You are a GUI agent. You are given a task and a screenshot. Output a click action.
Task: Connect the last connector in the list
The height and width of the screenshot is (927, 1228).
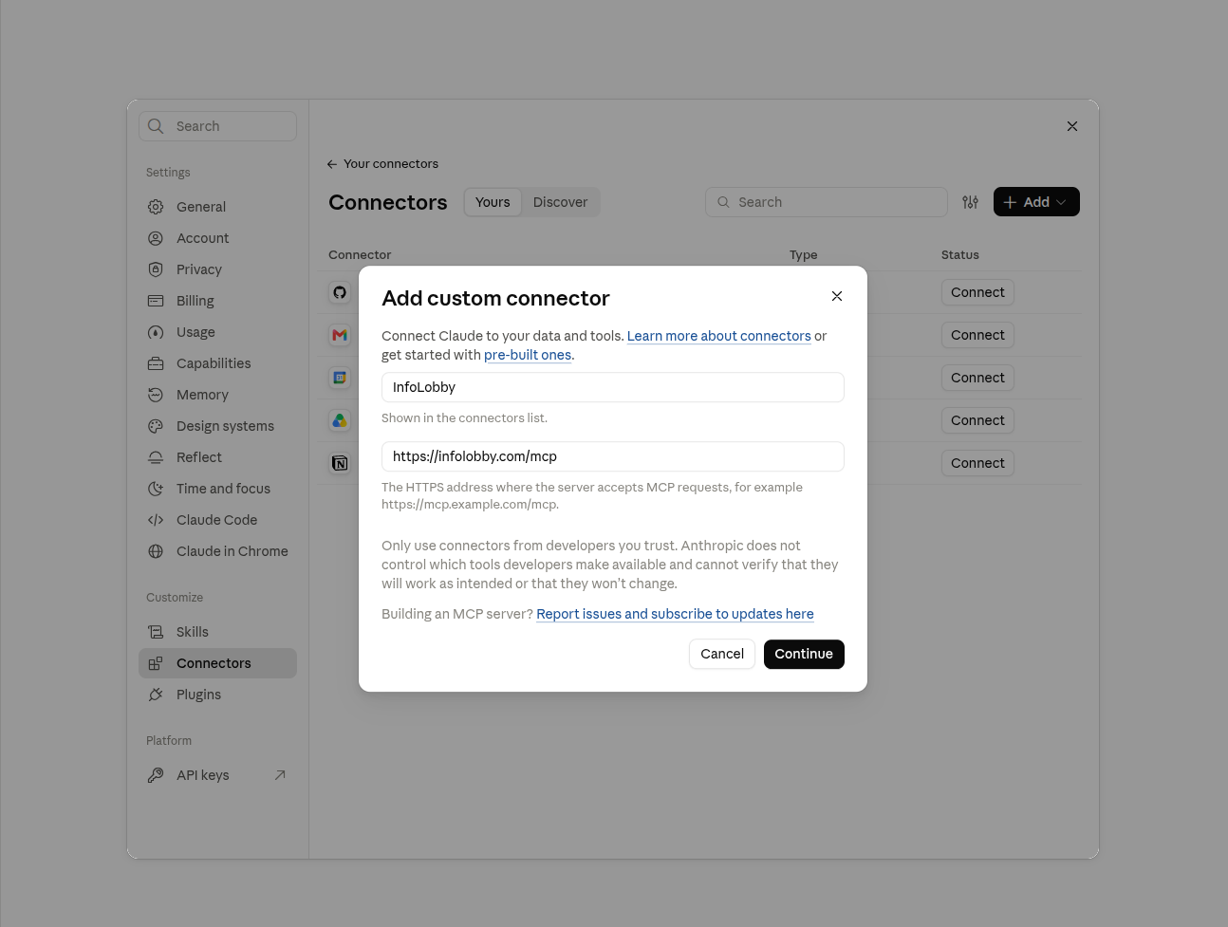[977, 463]
